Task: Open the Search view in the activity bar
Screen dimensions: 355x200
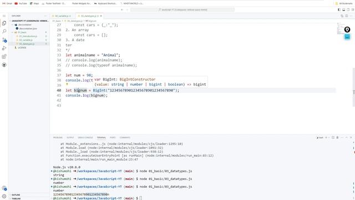Action: tap(4, 31)
